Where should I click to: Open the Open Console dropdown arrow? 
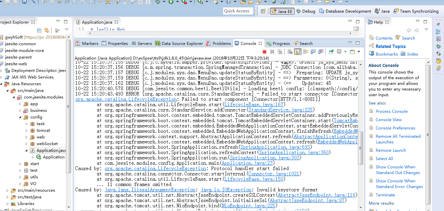point(359,52)
